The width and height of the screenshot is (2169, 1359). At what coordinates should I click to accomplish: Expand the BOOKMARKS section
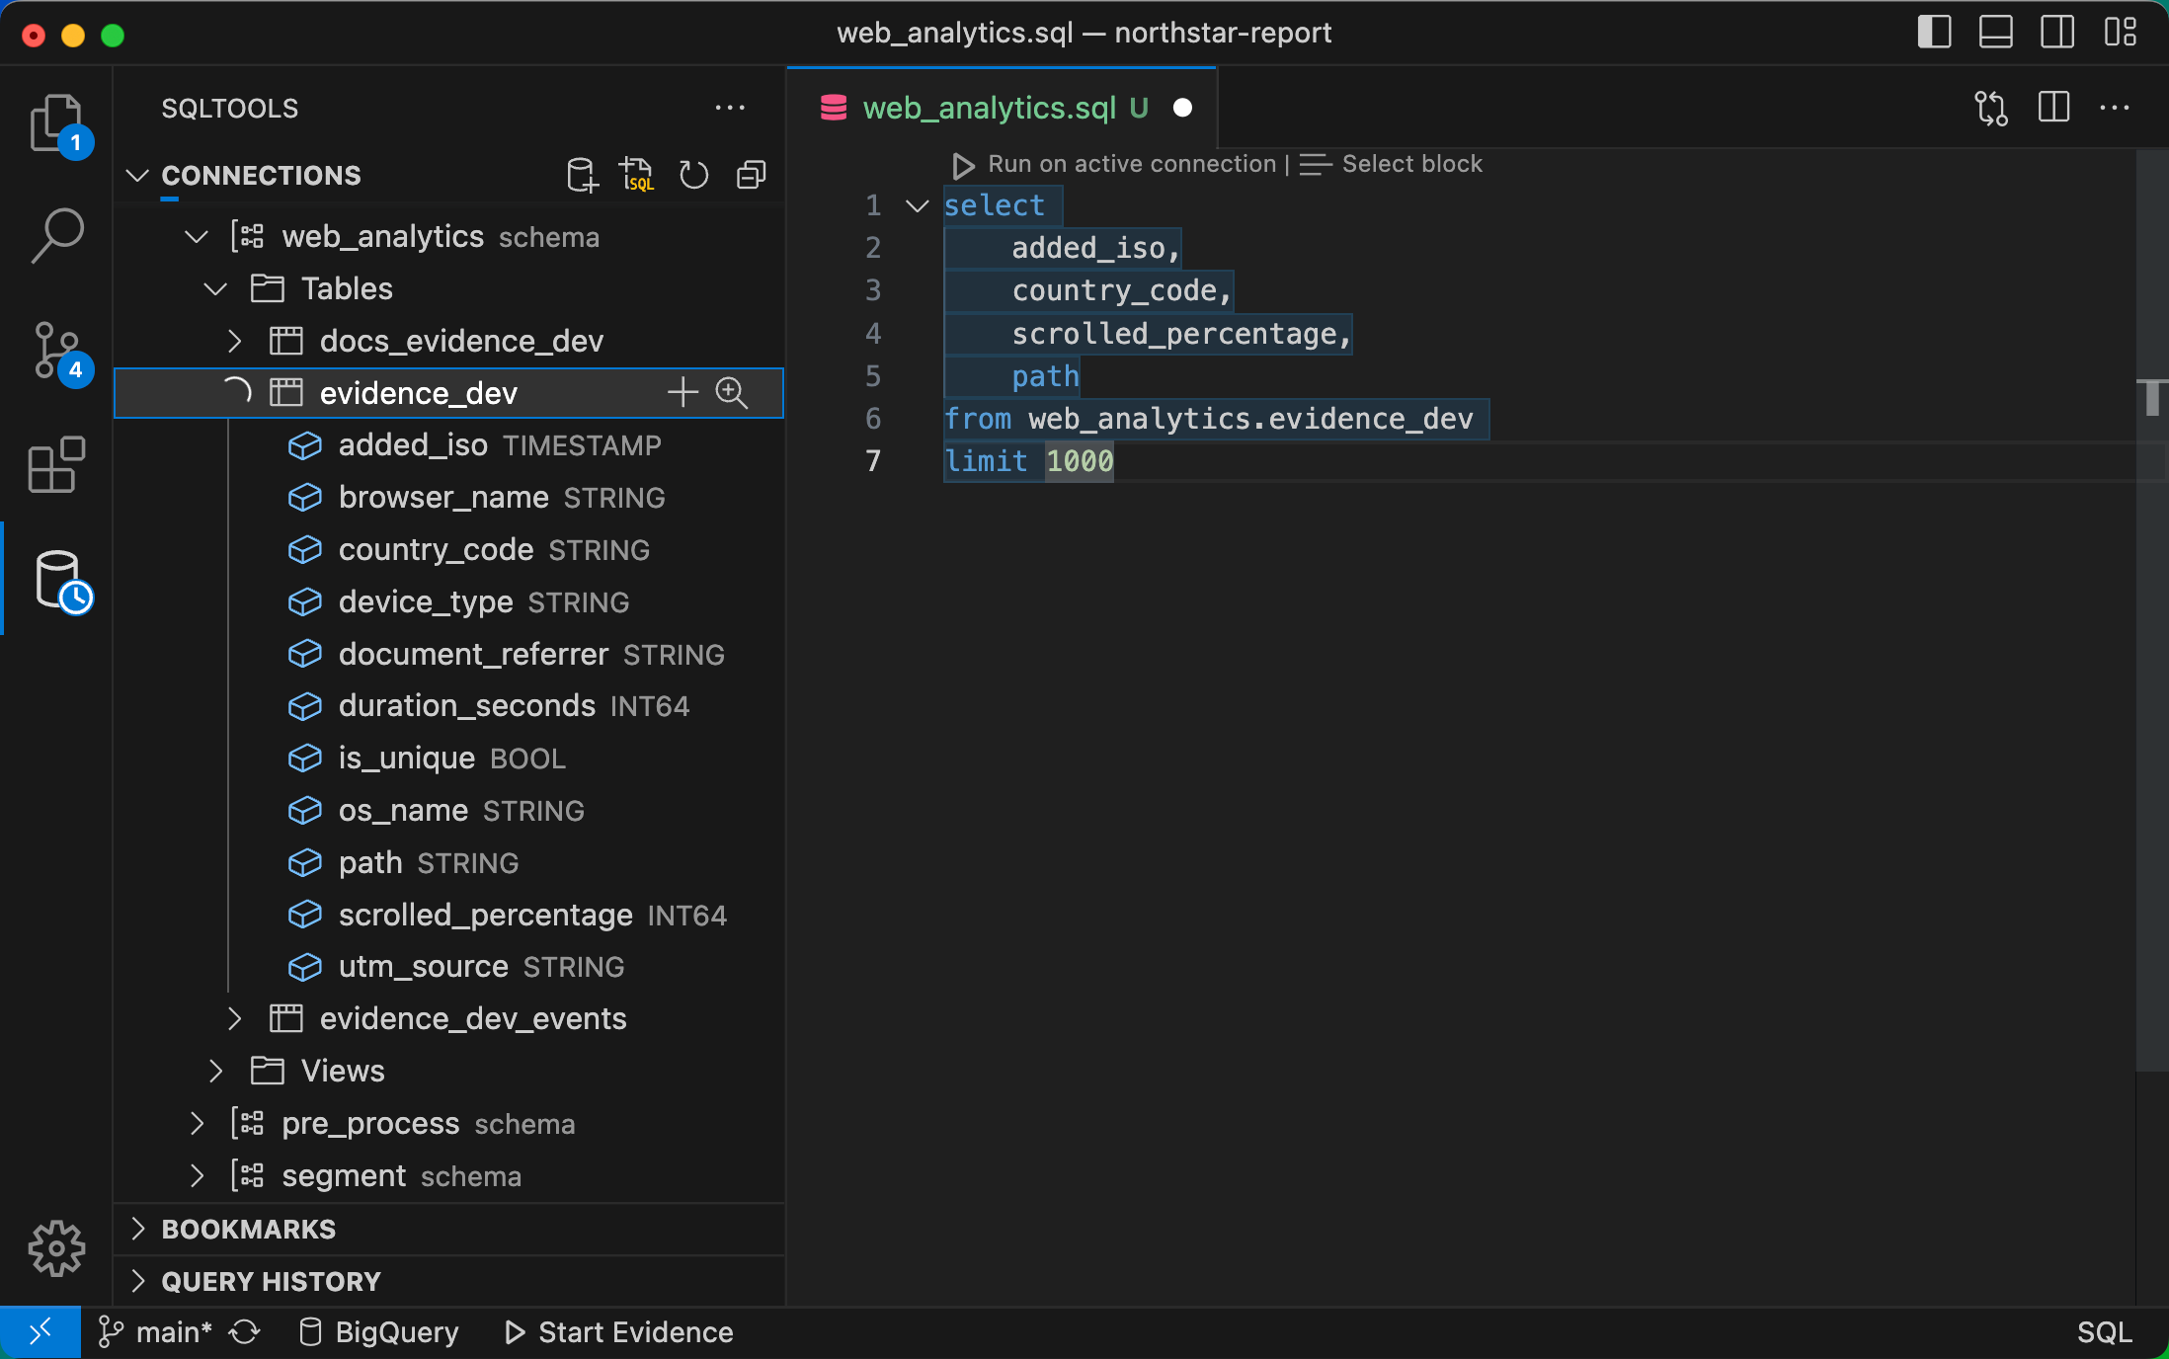click(x=137, y=1229)
